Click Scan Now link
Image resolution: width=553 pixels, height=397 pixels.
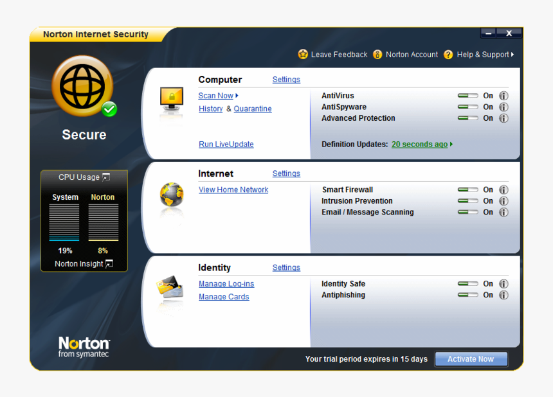coord(215,96)
